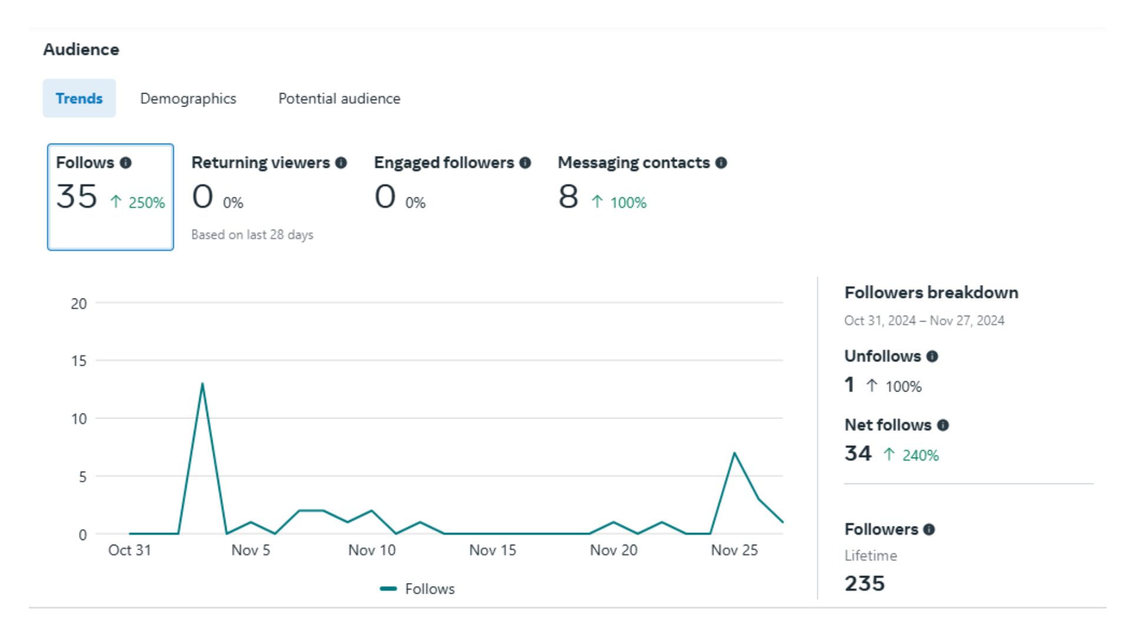Click the Nov 25 spike on the chart
The height and width of the screenshot is (636, 1131).
pos(734,453)
